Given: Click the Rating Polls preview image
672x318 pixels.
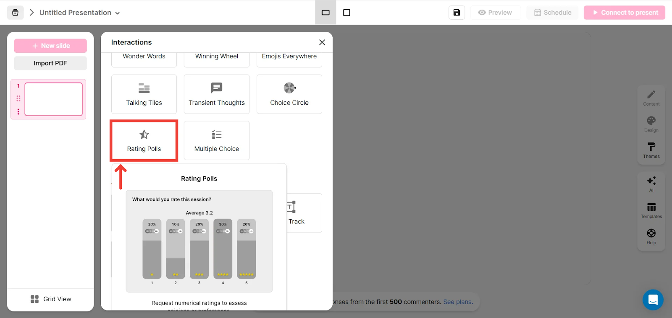Looking at the screenshot, I should (x=199, y=241).
